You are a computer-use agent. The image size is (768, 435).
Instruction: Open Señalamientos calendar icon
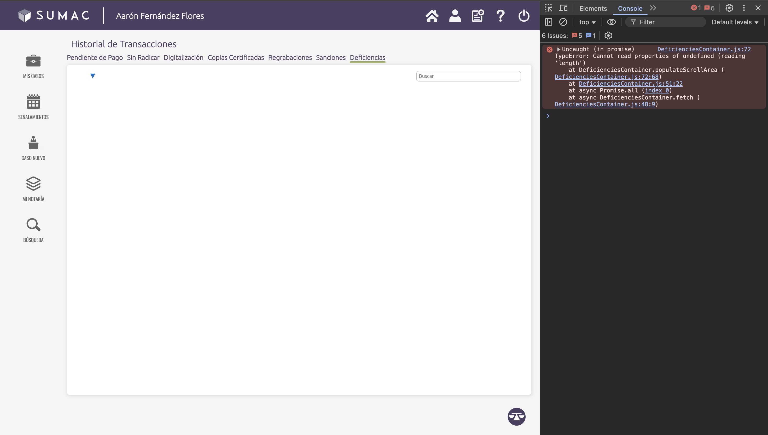[33, 102]
